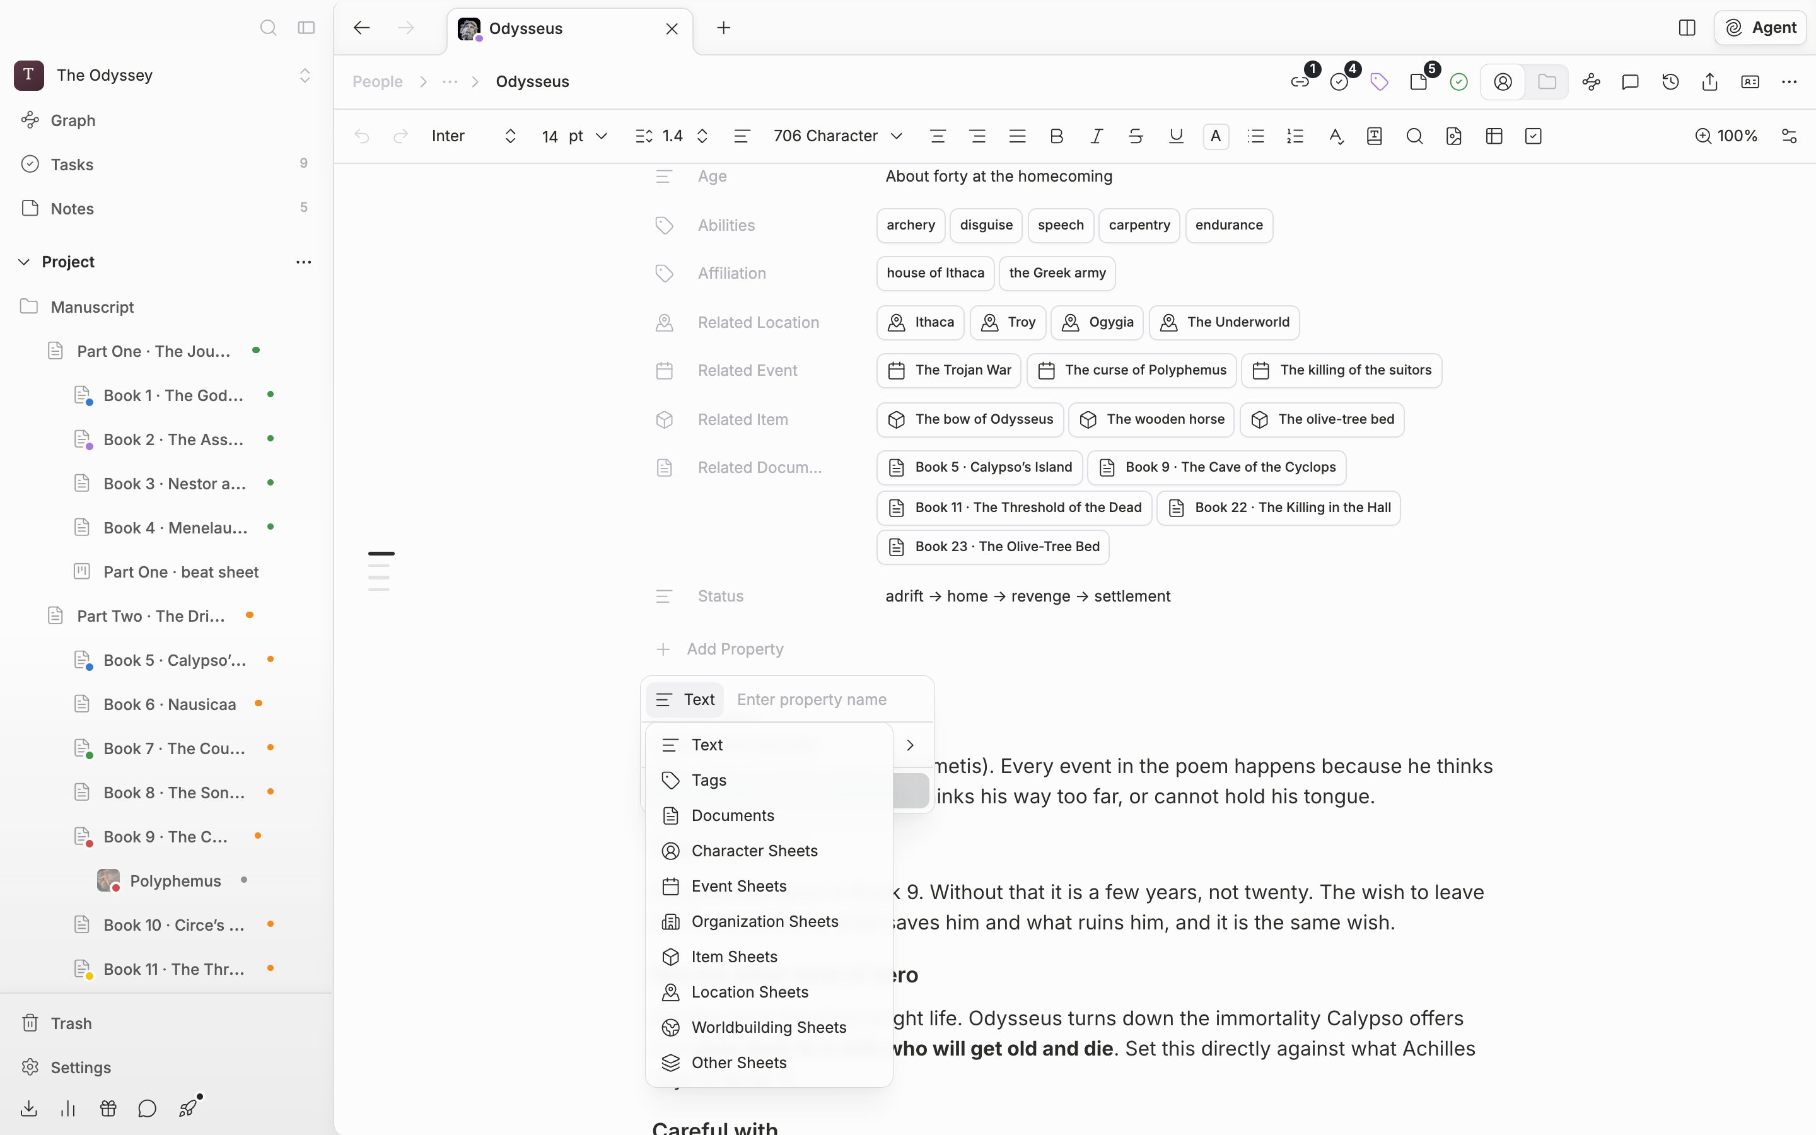Insert a table from toolbar
The width and height of the screenshot is (1816, 1135).
point(1494,136)
